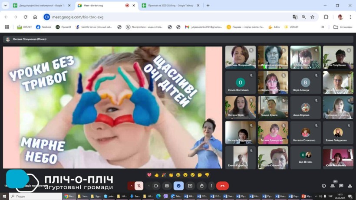The image size is (356, 200).
Task: Open PowerPoint file in the taskbar
Action: tap(307, 196)
